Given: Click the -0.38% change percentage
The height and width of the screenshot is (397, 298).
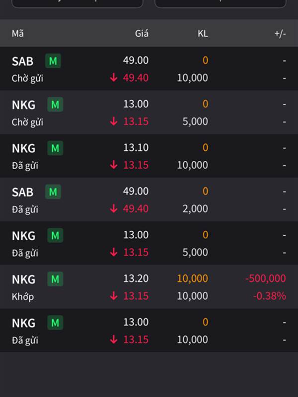Looking at the screenshot, I should coord(270,296).
